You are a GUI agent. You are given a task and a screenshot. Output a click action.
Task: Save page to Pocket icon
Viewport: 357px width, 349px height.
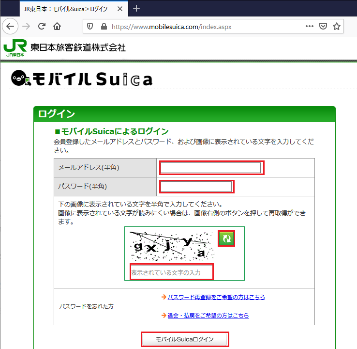coord(323,26)
